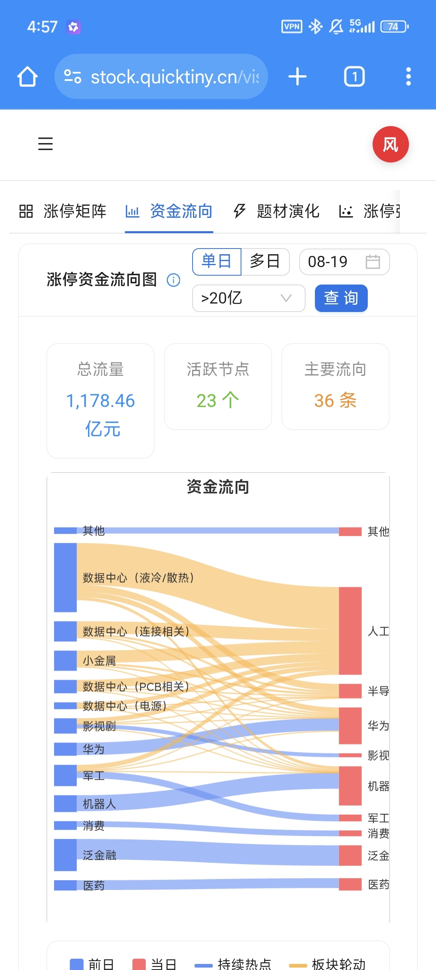Tap the calendar icon in date field
Image resolution: width=436 pixels, height=970 pixels.
373,262
